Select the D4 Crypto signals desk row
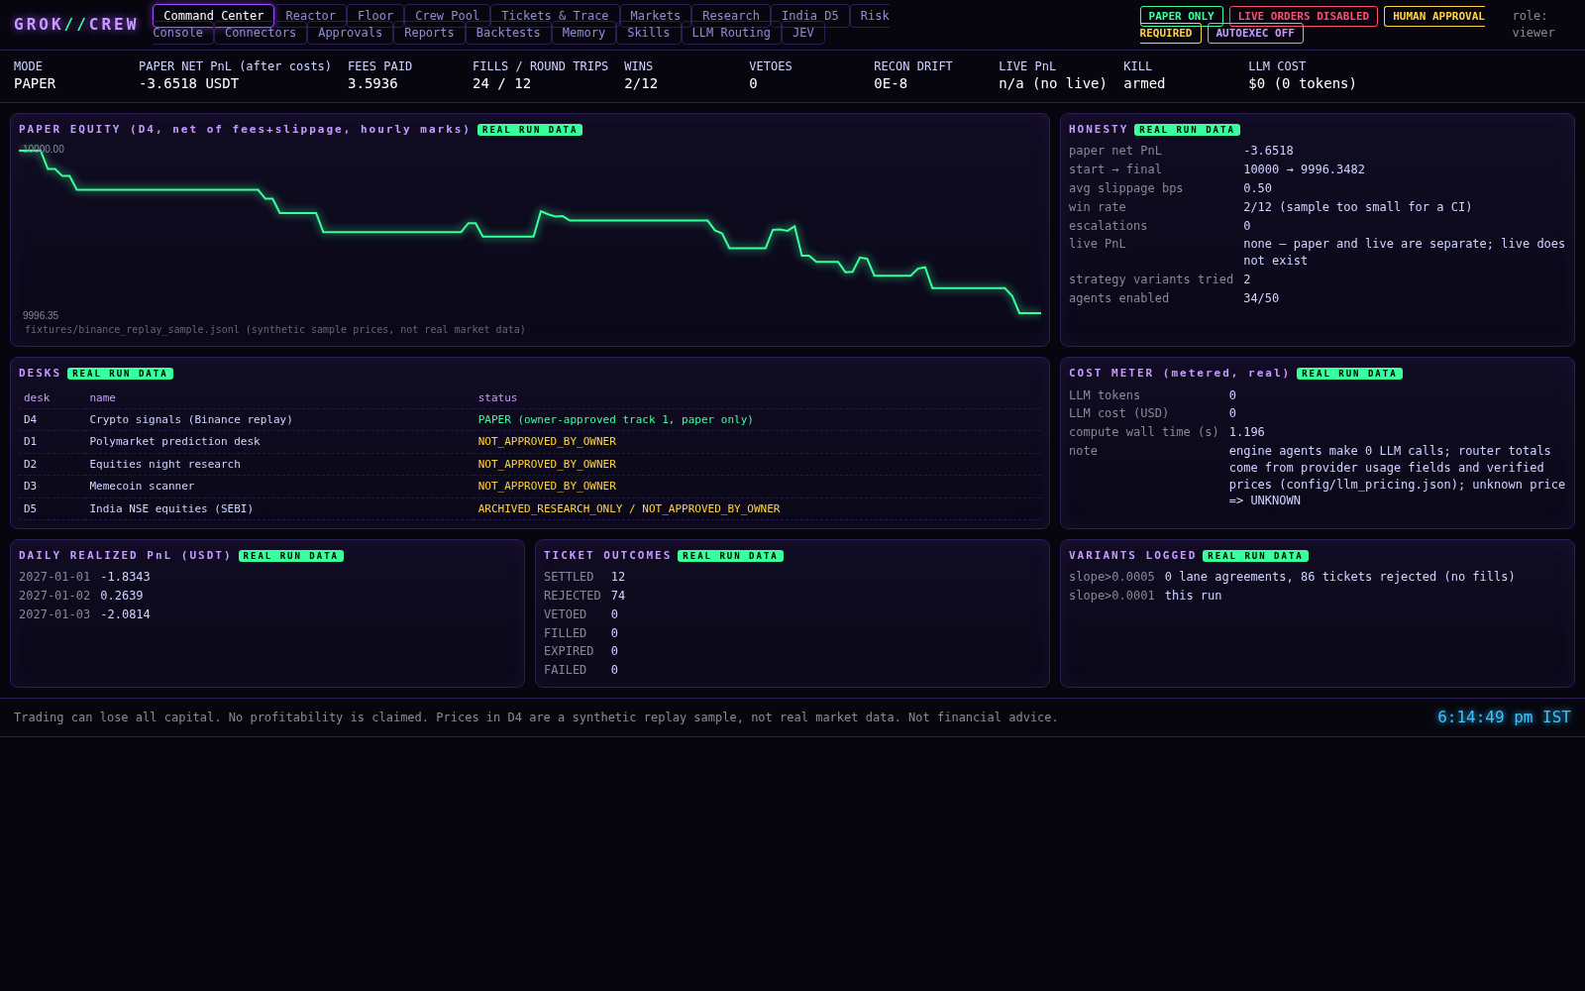1585x991 pixels. [x=530, y=420]
